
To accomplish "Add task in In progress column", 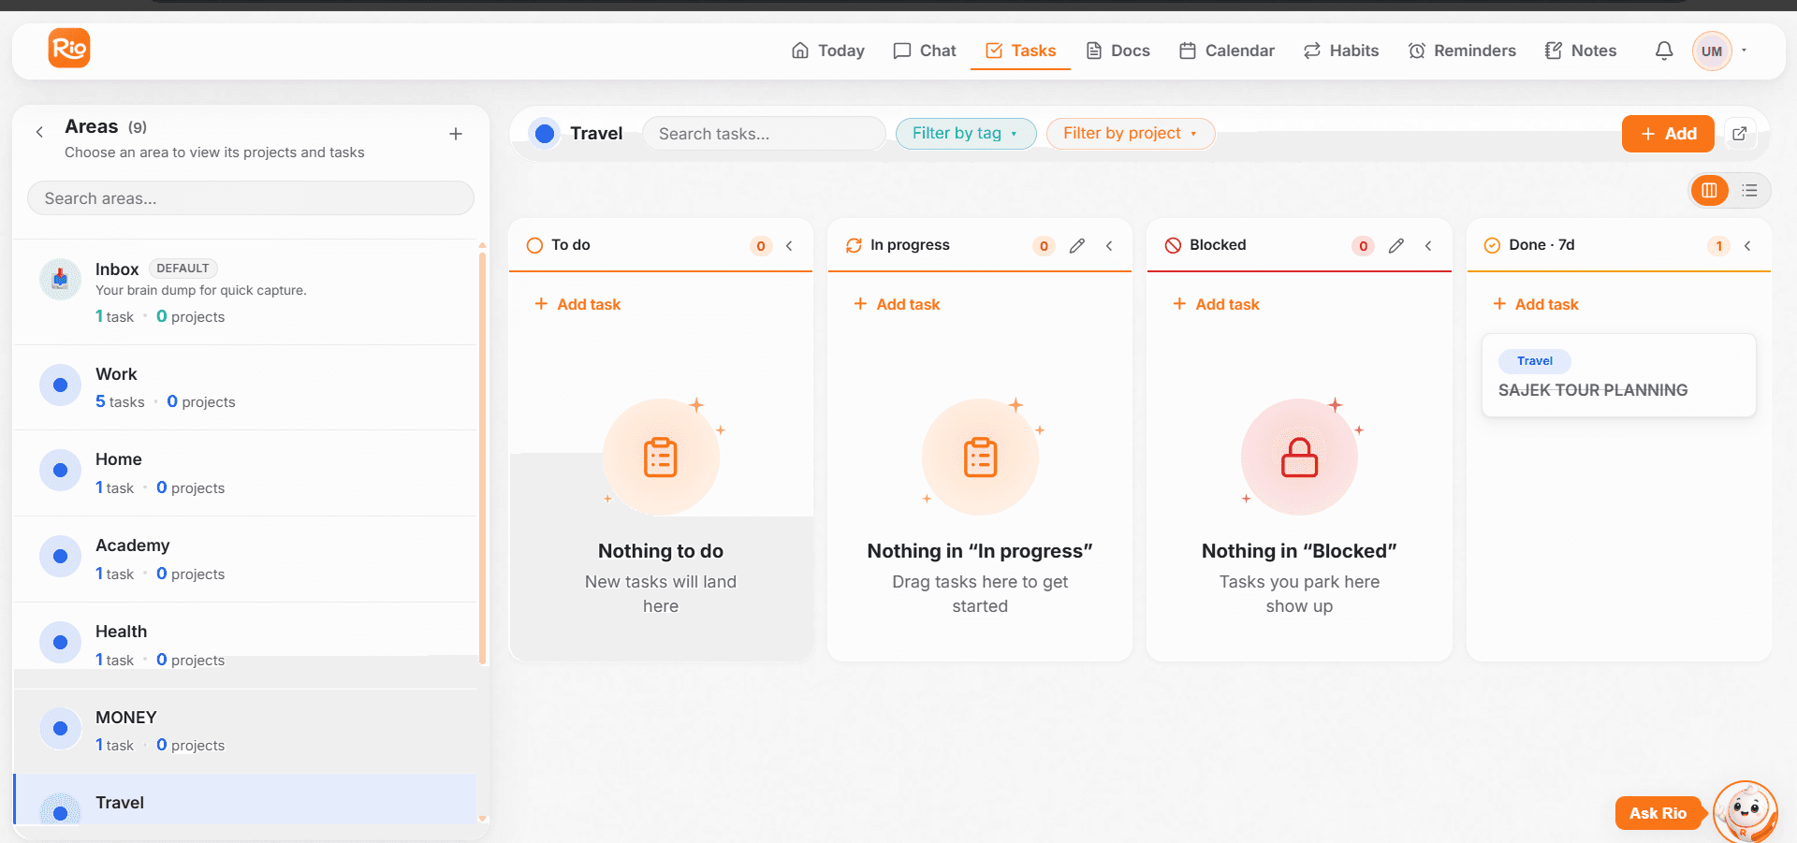I will [x=897, y=304].
